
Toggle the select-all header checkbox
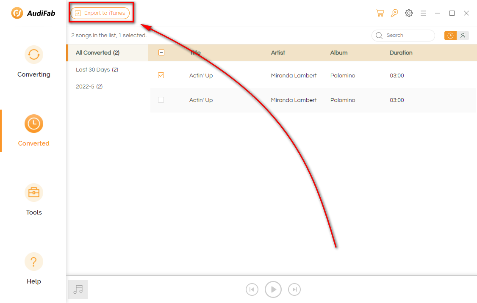coord(161,52)
